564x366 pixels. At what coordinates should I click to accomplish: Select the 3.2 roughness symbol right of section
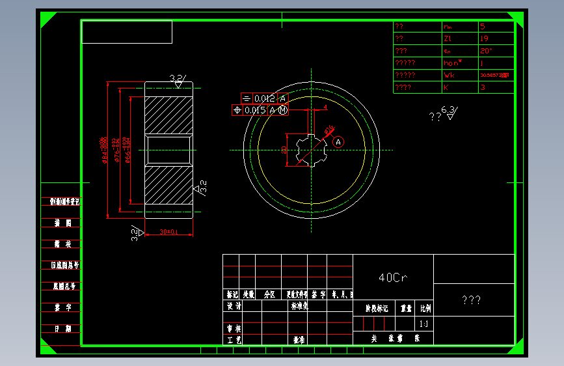click(x=200, y=188)
